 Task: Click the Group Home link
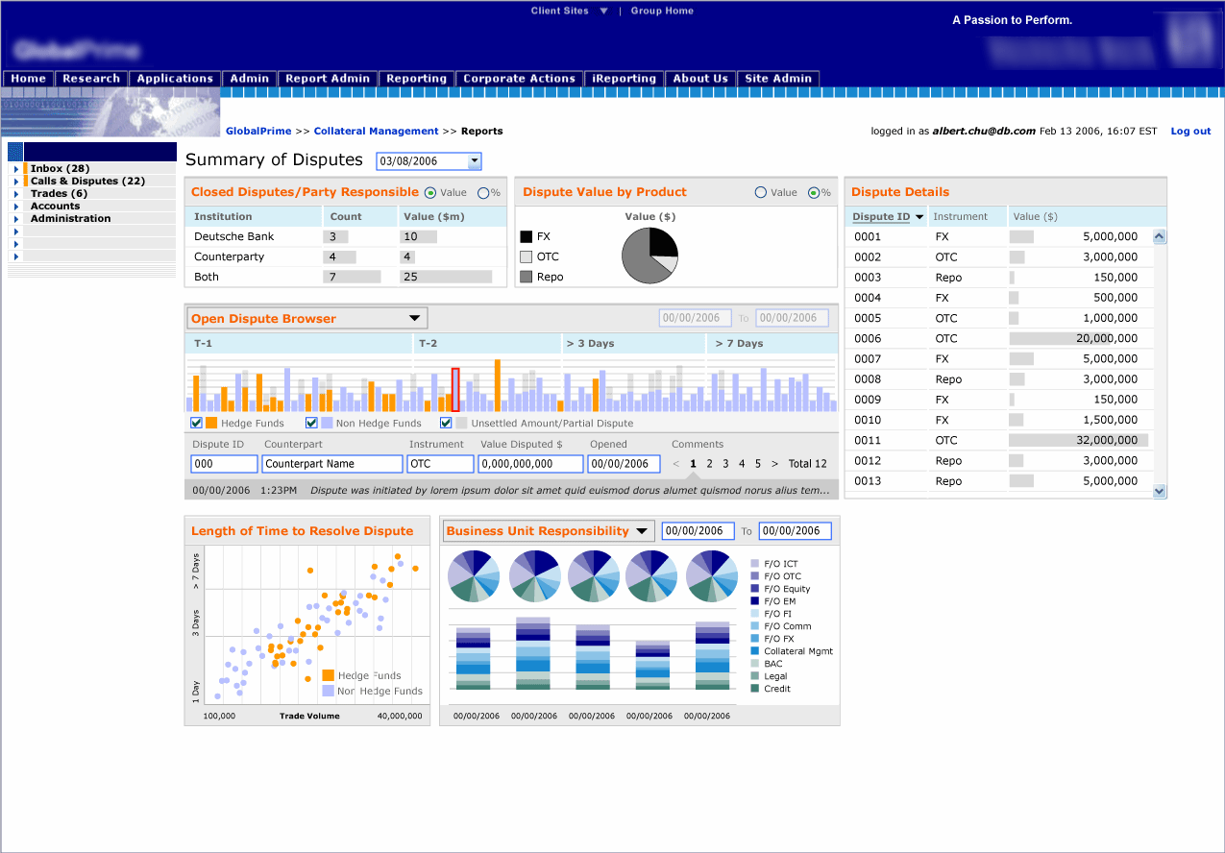pyautogui.click(x=662, y=12)
